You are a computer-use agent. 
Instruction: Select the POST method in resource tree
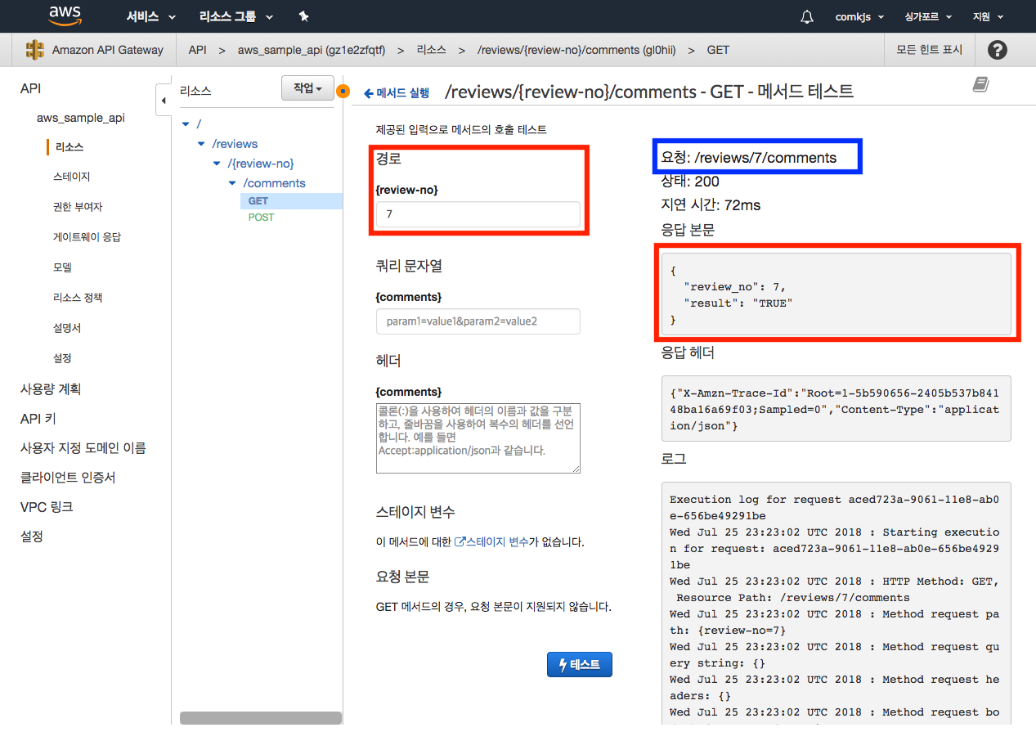[261, 218]
